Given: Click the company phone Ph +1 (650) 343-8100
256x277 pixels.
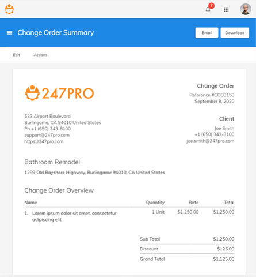Looking at the screenshot, I should 48,129.
